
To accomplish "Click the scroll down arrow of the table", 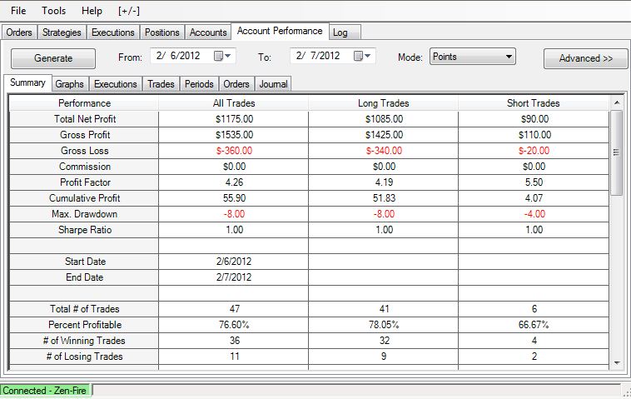I will [617, 362].
